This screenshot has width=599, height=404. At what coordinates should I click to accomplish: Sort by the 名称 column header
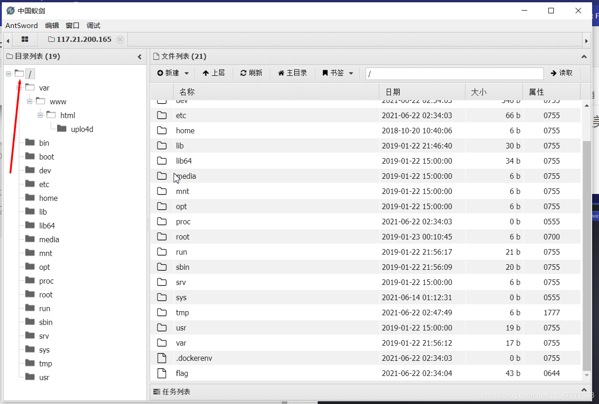[x=276, y=92]
